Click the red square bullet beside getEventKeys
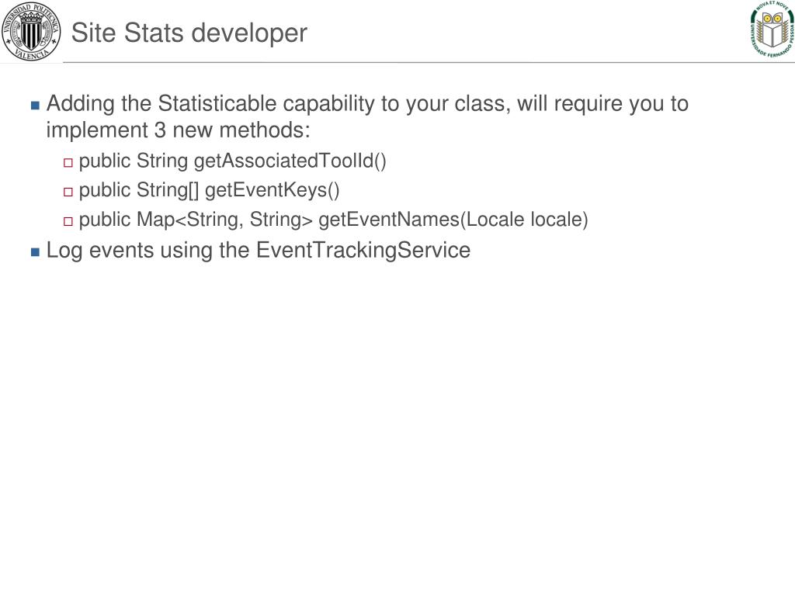The height and width of the screenshot is (596, 795). [68, 192]
